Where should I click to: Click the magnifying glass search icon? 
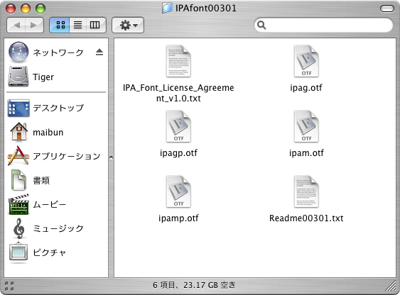(261, 25)
